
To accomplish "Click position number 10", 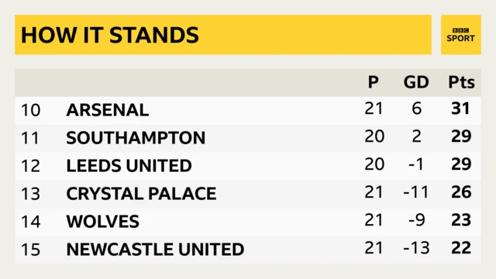I will (x=31, y=110).
